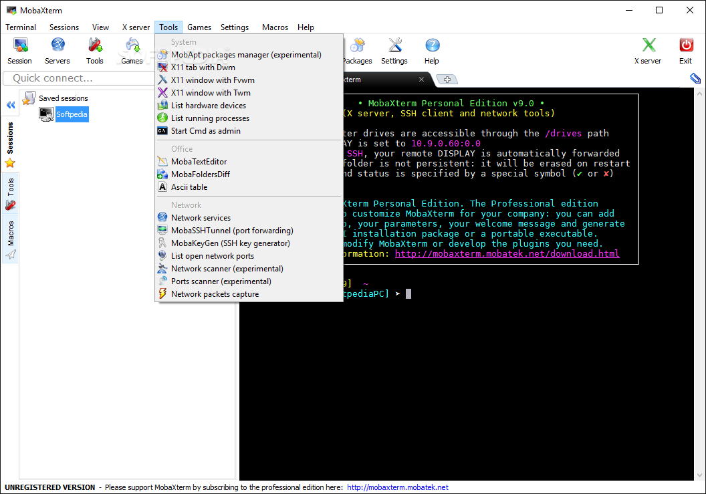Open the Packages toolbar icon
This screenshot has width=706, height=494.
point(358,51)
